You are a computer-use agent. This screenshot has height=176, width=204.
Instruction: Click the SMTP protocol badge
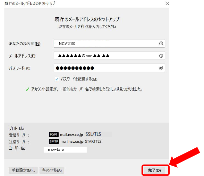pos(54,141)
